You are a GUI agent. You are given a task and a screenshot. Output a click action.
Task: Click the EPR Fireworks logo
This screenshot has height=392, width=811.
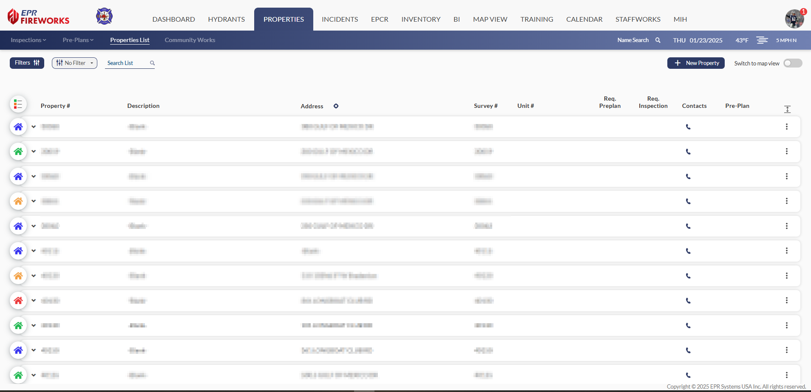tap(38, 17)
